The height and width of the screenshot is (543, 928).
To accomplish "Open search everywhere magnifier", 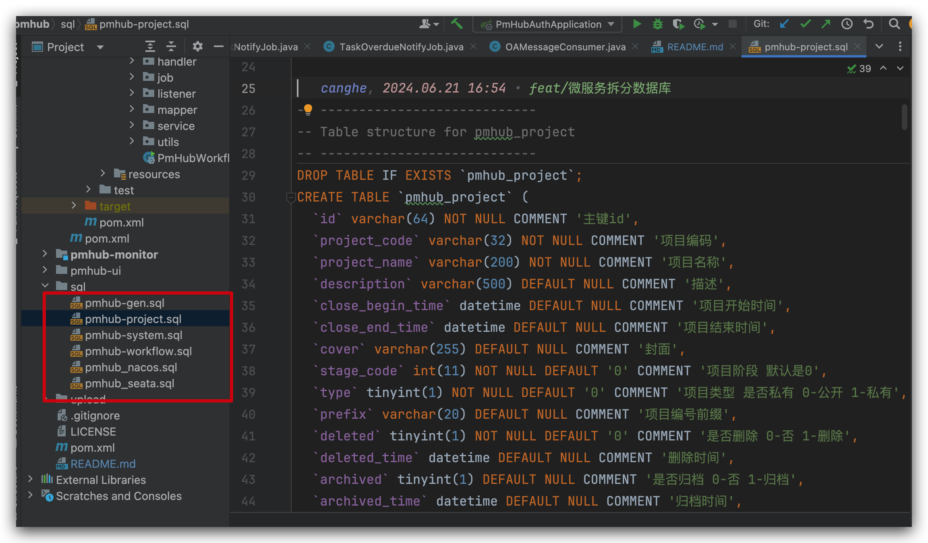I will tap(894, 24).
